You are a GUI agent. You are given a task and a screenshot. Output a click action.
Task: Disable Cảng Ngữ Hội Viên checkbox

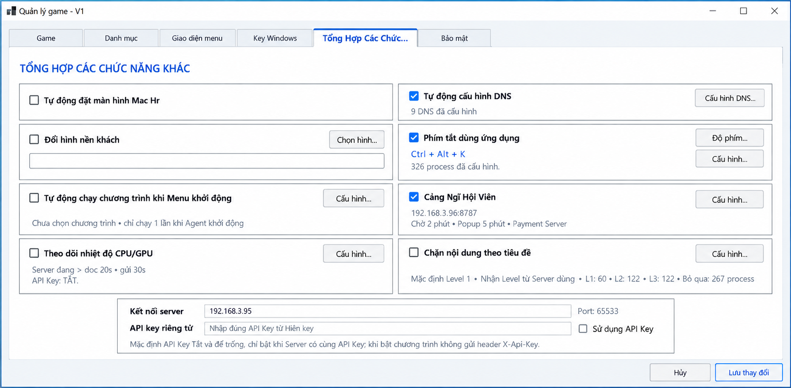click(x=414, y=197)
